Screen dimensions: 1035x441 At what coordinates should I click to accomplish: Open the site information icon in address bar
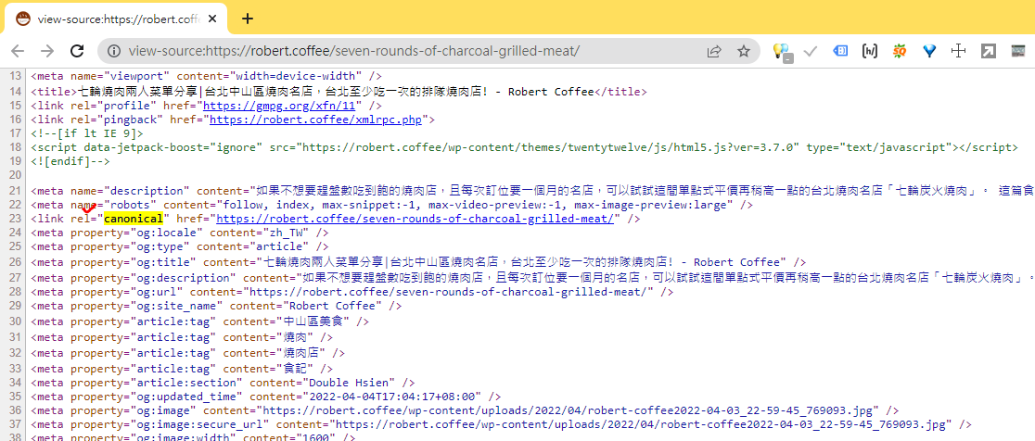click(113, 51)
